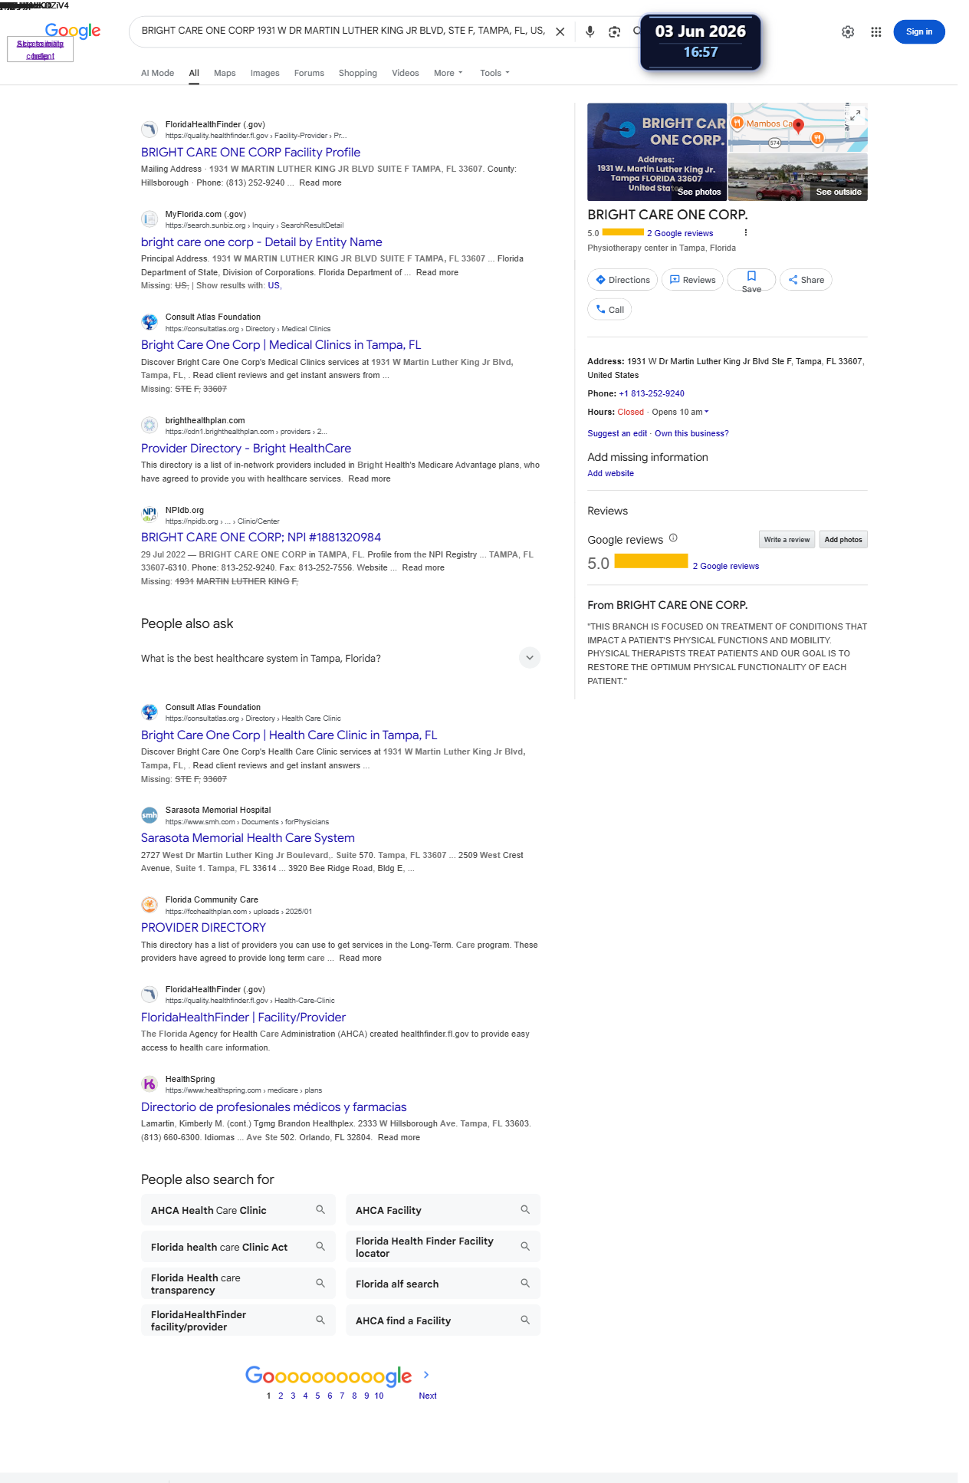Search AHCA Health Care Clinic suggestion
969x1483 pixels.
pyautogui.click(x=238, y=1210)
